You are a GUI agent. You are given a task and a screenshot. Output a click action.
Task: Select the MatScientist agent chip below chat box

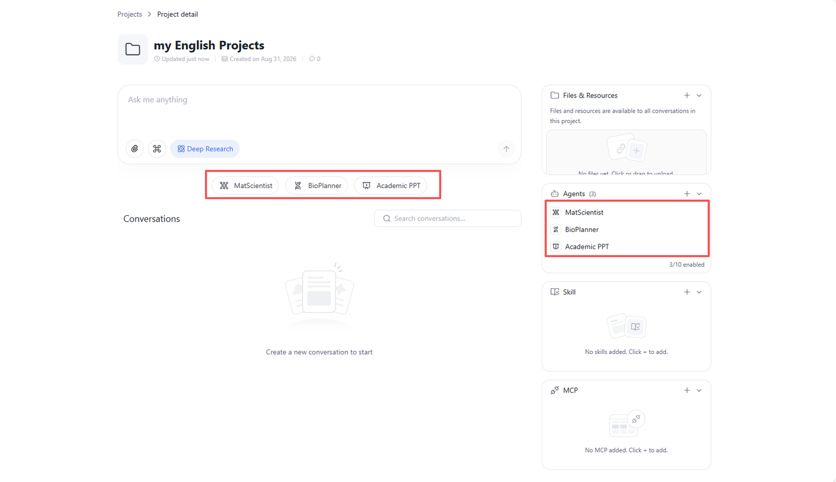[246, 186]
